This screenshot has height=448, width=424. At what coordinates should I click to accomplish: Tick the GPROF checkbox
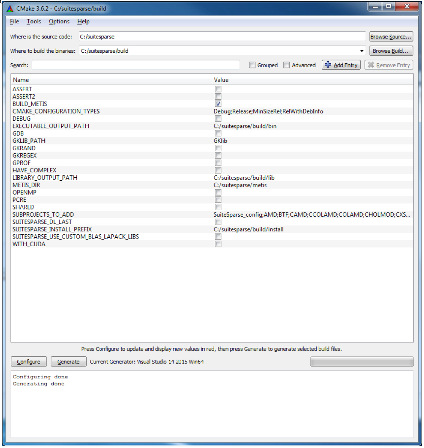(219, 163)
